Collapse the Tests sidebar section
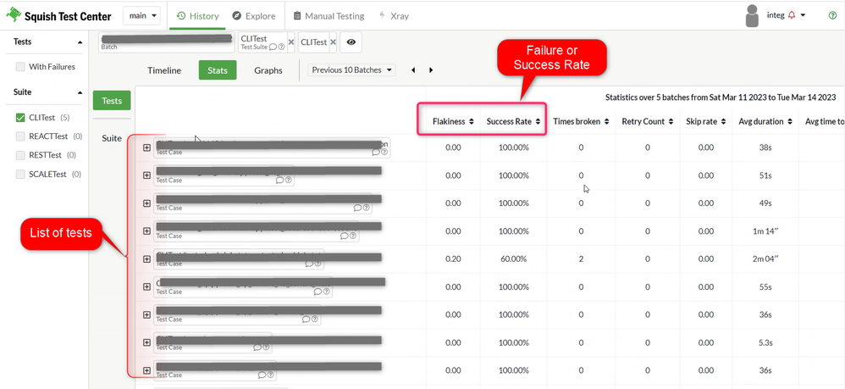This screenshot has width=845, height=389. point(80,42)
